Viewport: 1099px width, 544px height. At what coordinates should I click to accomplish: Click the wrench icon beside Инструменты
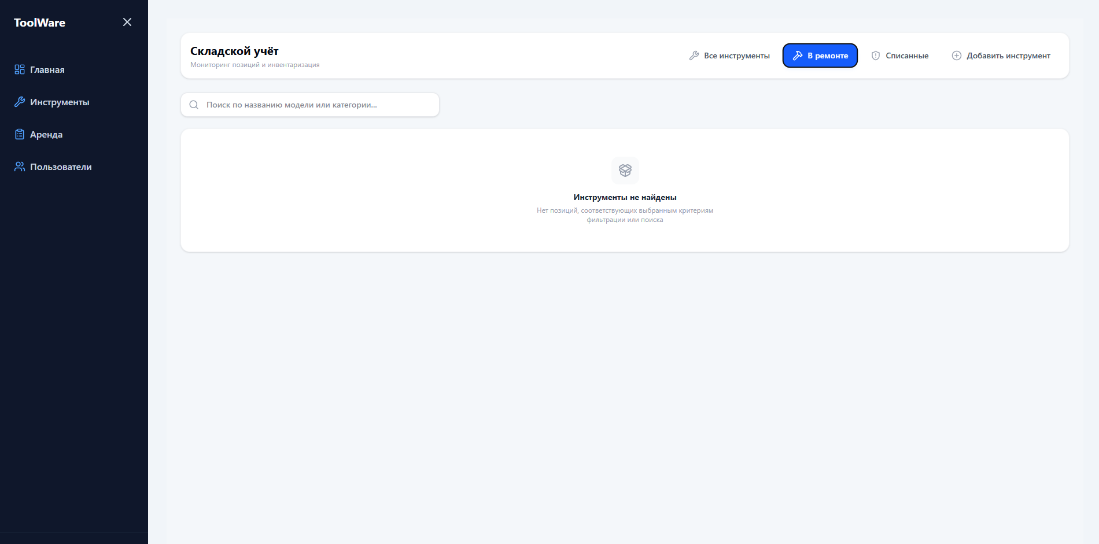pyautogui.click(x=20, y=102)
